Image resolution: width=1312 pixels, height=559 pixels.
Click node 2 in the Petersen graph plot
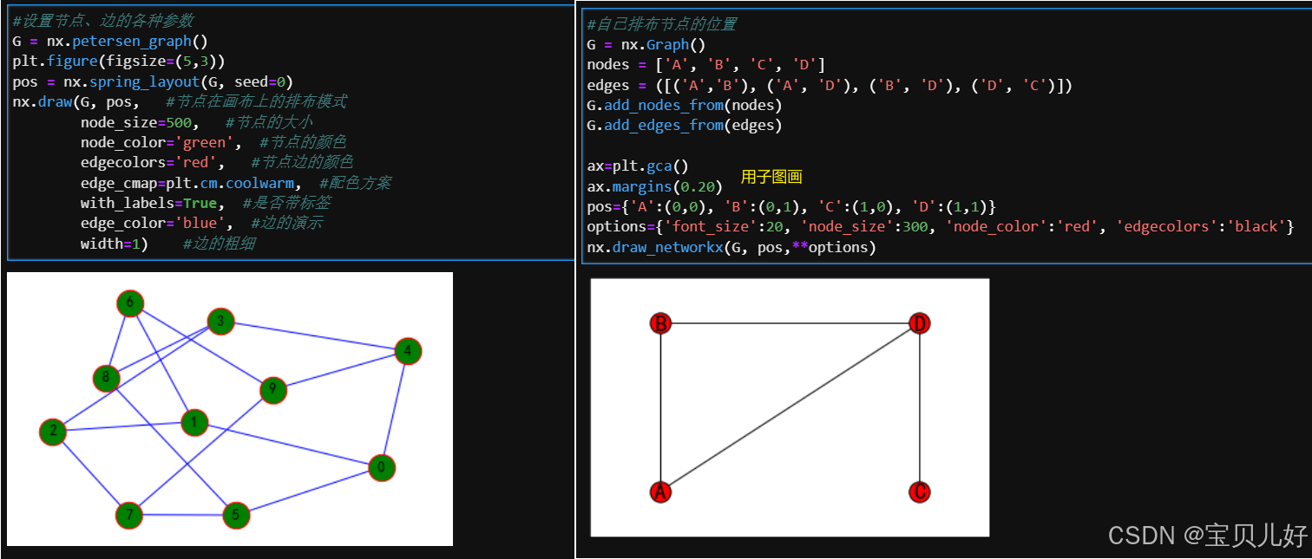(53, 432)
